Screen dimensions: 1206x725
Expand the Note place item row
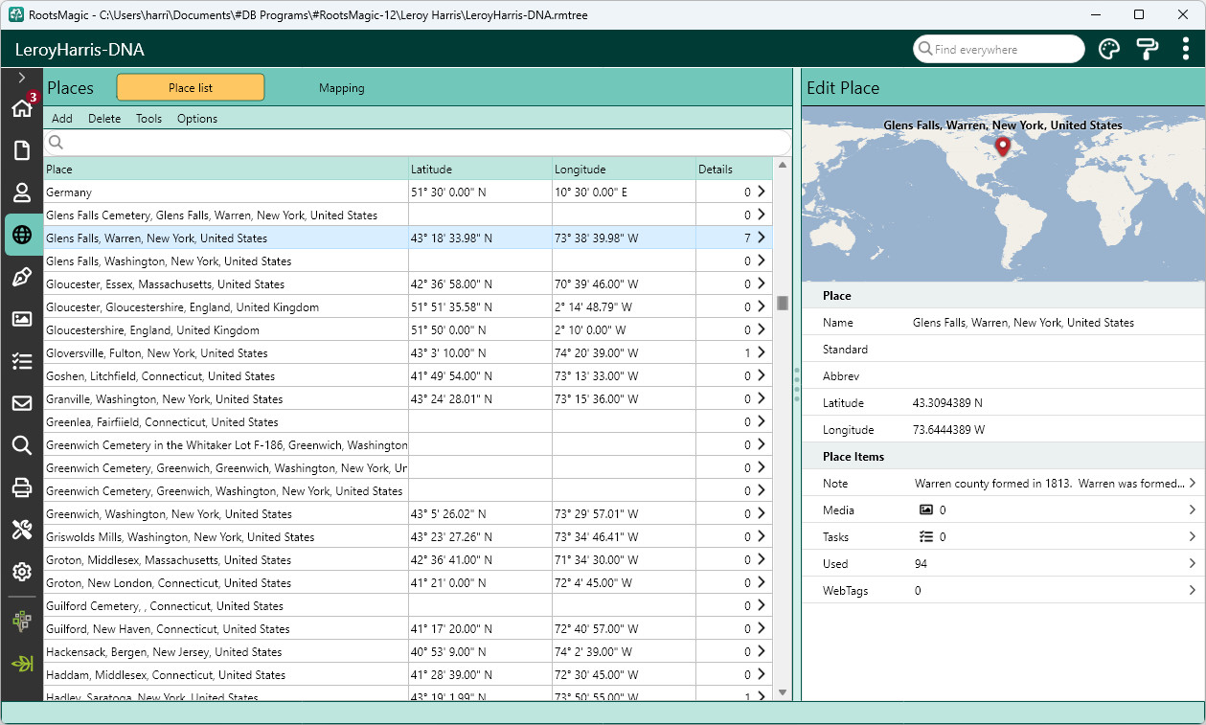point(1003,484)
